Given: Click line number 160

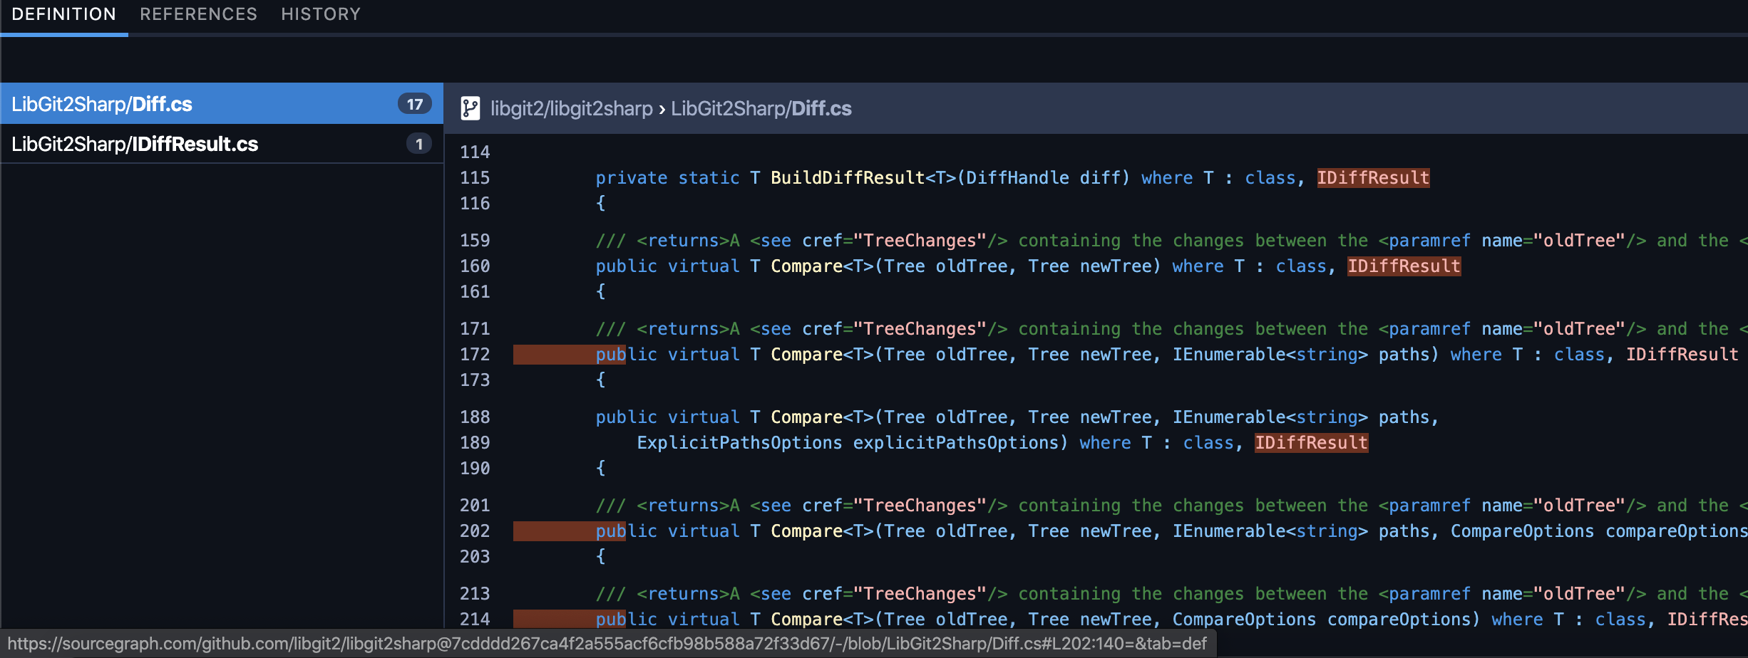Looking at the screenshot, I should [x=475, y=266].
